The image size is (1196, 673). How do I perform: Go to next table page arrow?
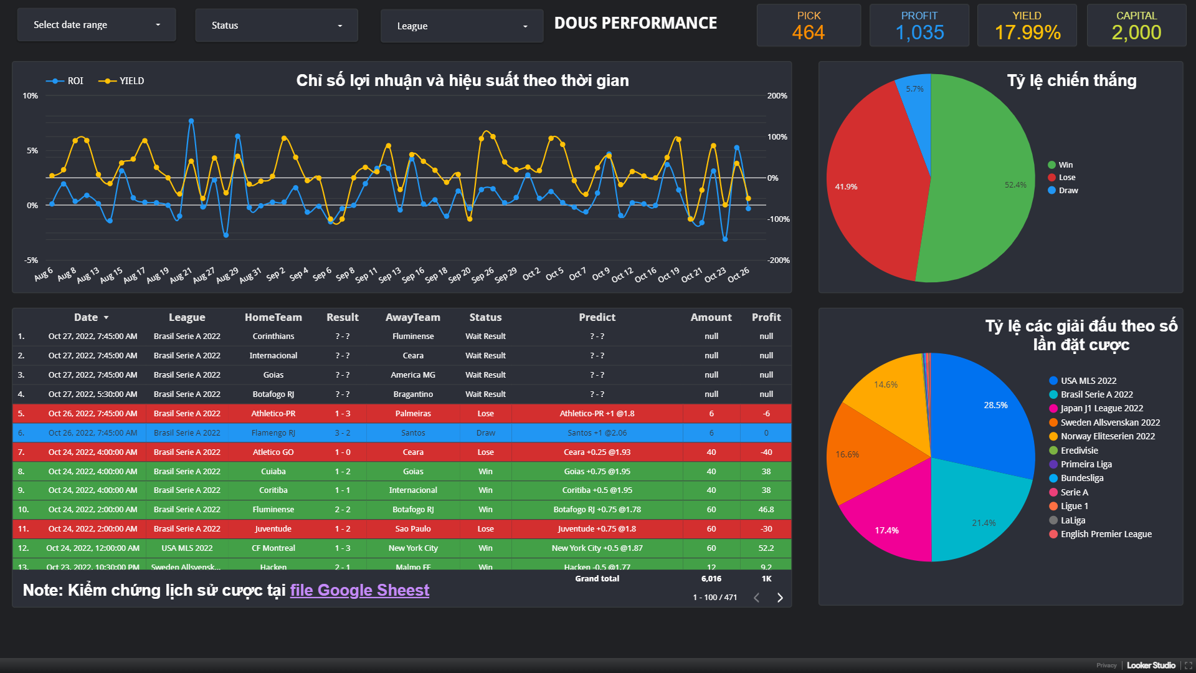click(780, 598)
